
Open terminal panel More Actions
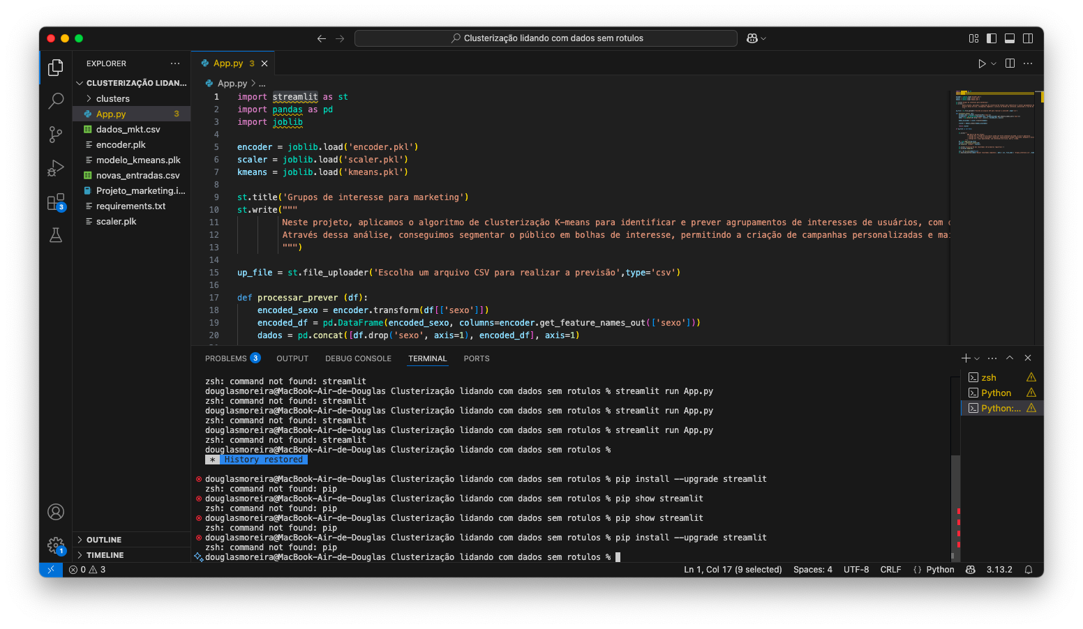(992, 358)
